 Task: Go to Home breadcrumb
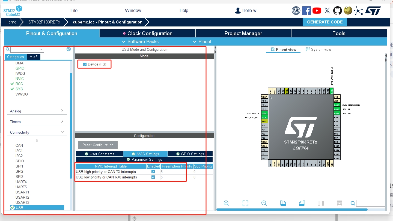coord(11,22)
